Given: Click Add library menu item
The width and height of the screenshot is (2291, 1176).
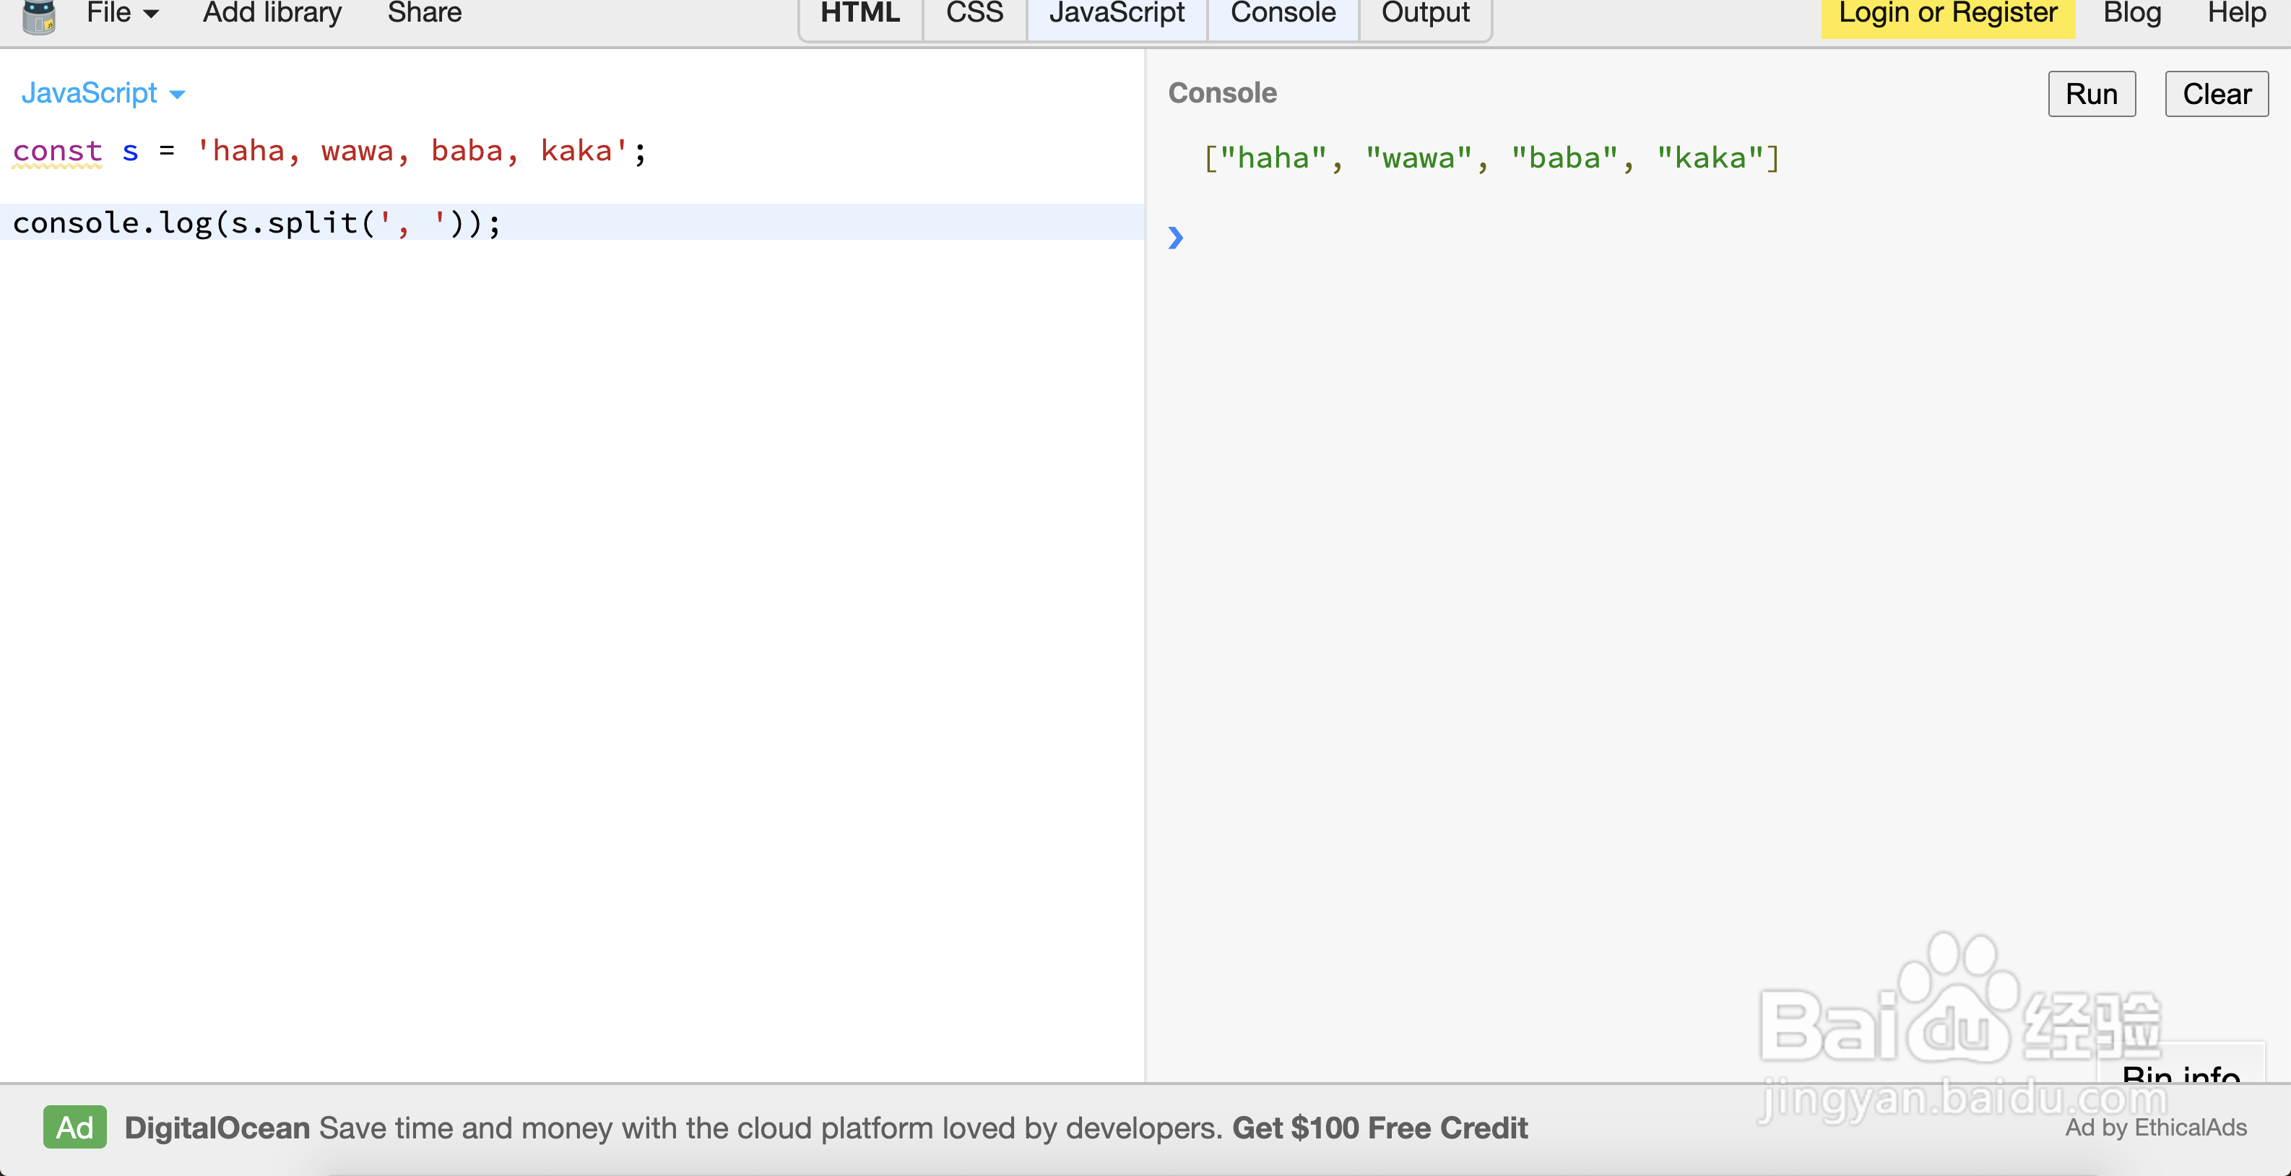Looking at the screenshot, I should [272, 13].
